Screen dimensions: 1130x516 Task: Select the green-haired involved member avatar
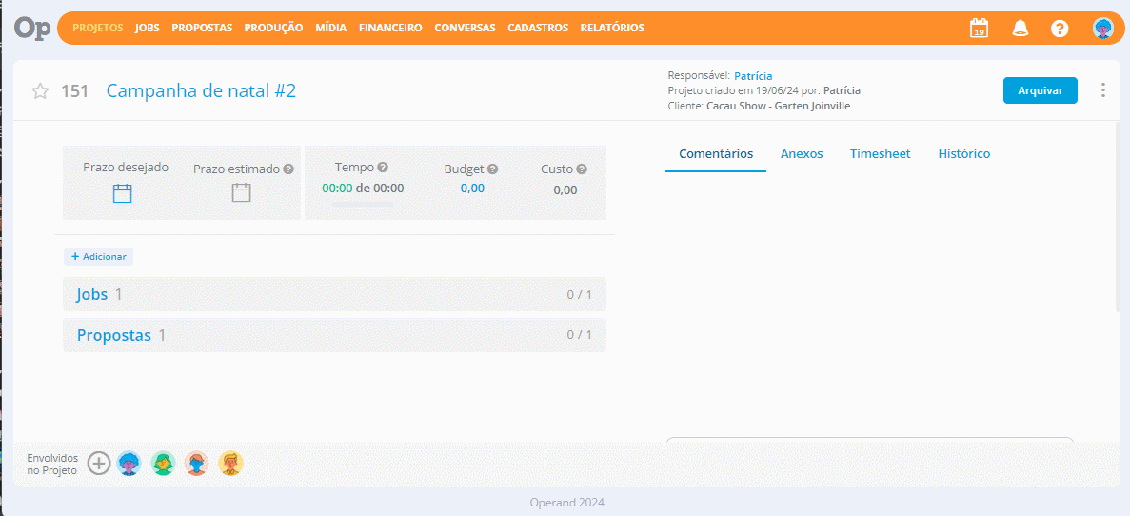pos(164,464)
